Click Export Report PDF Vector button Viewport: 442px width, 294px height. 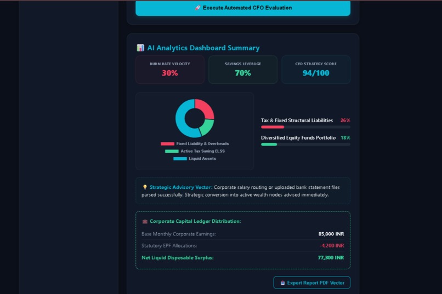pos(312,283)
